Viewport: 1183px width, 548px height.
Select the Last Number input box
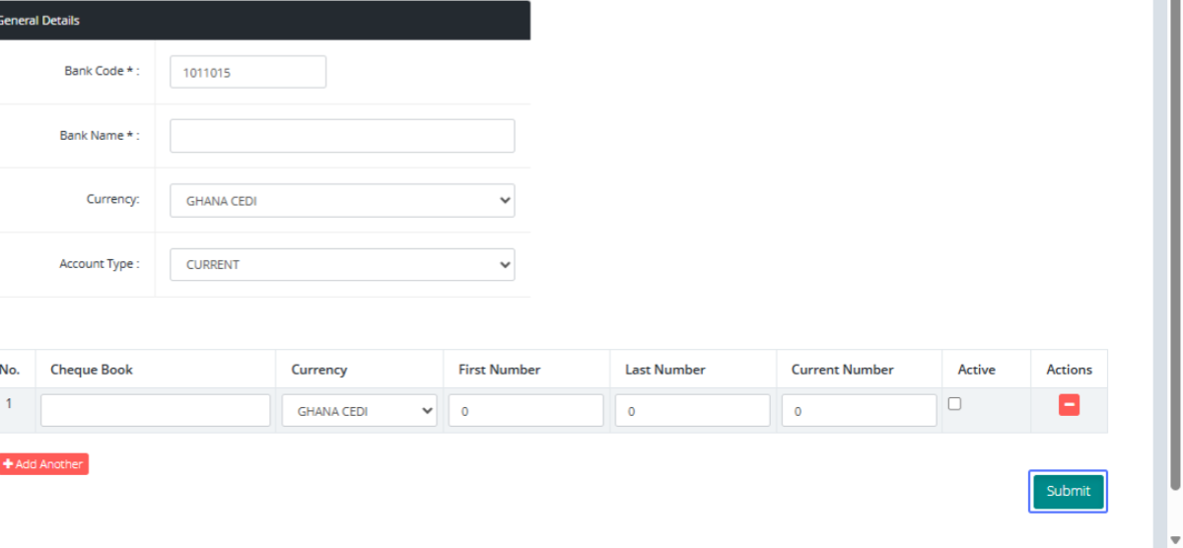pos(692,411)
